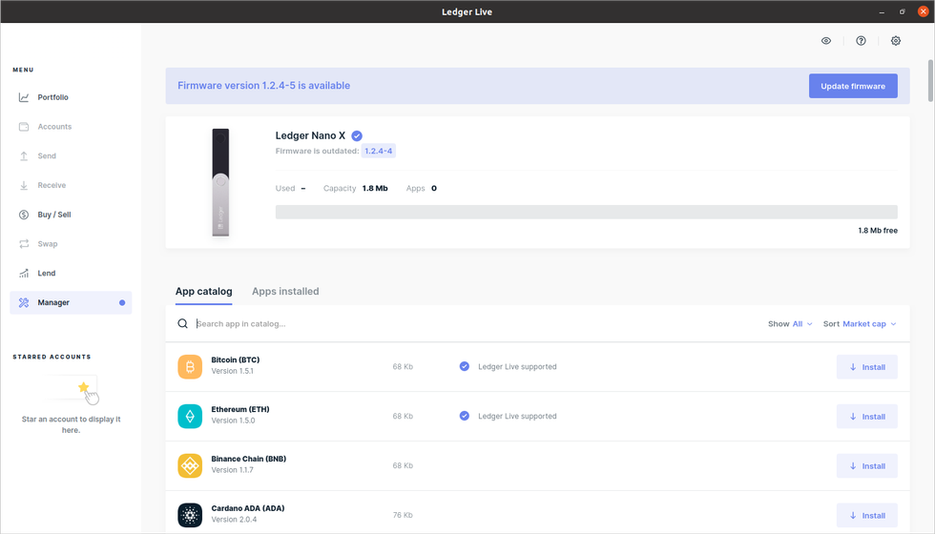Install the Ethereum (ETH) app
This screenshot has width=935, height=534.
(x=866, y=417)
